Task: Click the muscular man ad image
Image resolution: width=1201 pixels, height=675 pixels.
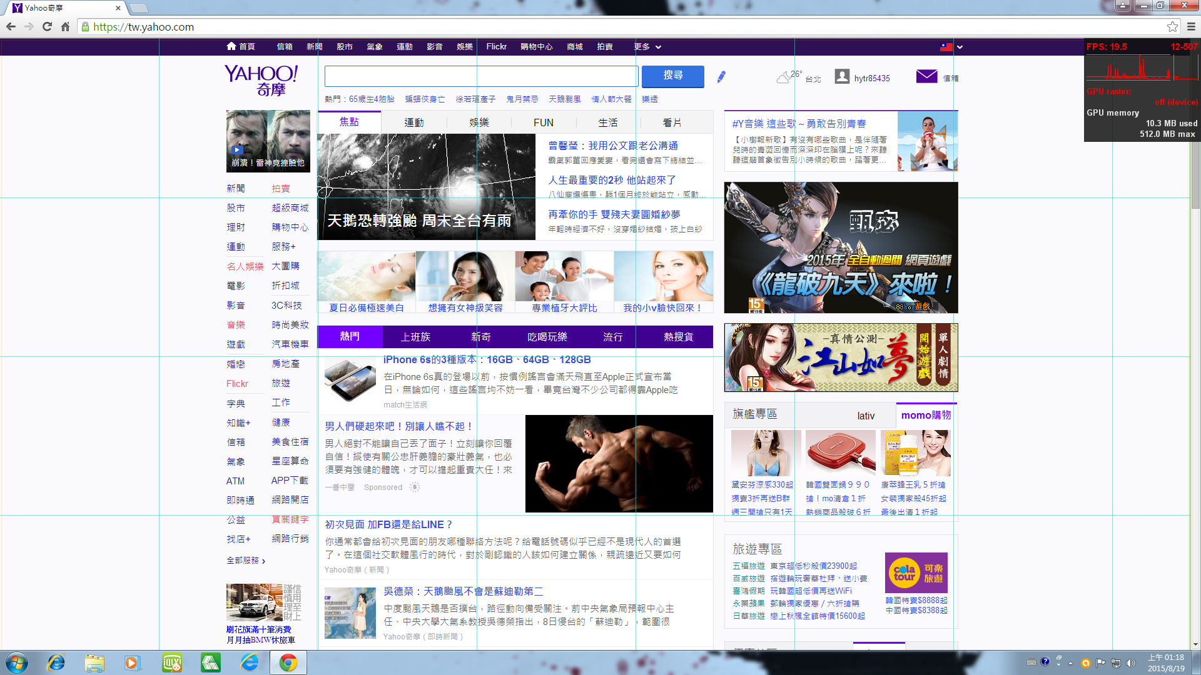Action: pos(619,464)
